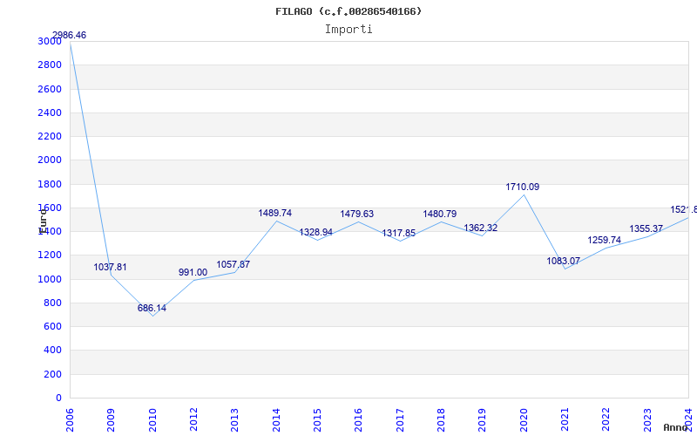This screenshot has height=436, width=697.
Task: Click the y-axis value 400
Action: point(52,351)
